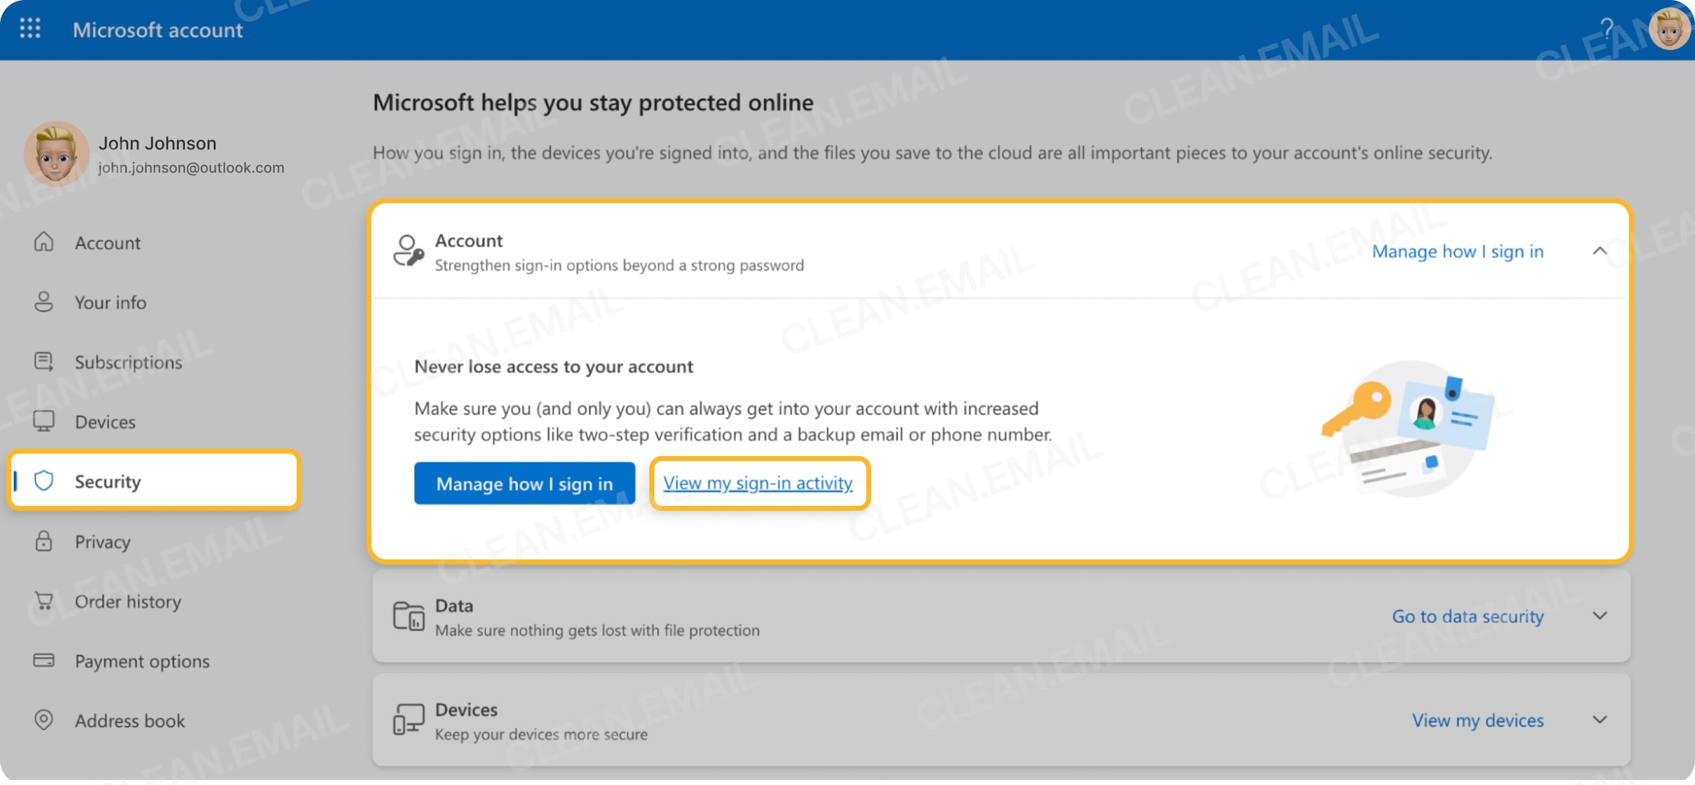The width and height of the screenshot is (1695, 785).
Task: Select the Security shield icon
Action: (x=44, y=481)
